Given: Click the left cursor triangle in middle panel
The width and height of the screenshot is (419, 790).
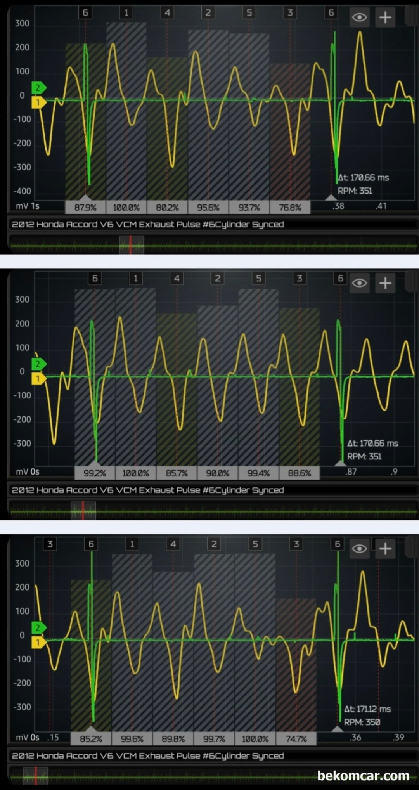Looking at the screenshot, I should pos(95,463).
